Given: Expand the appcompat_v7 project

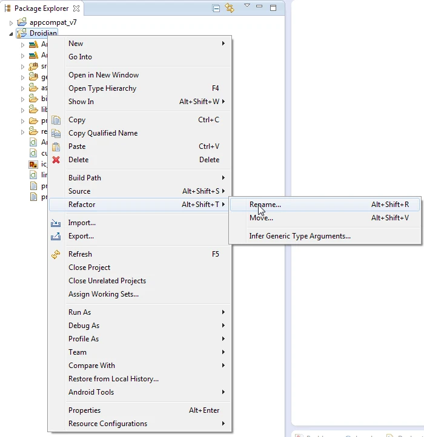Looking at the screenshot, I should [11, 23].
